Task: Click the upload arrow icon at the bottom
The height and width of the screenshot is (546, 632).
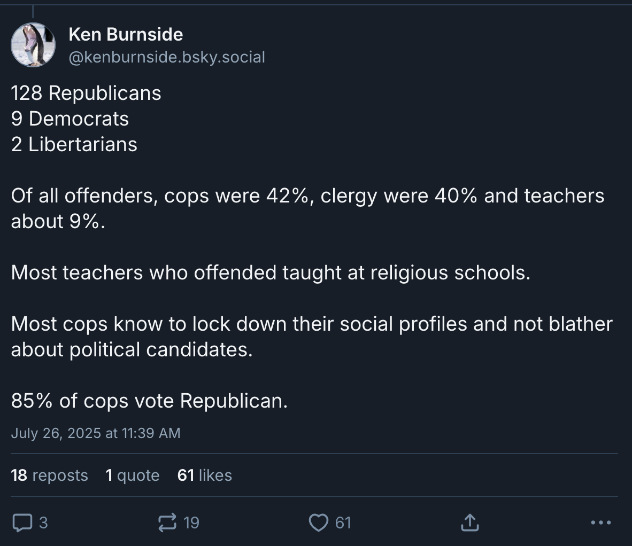Action: (469, 522)
